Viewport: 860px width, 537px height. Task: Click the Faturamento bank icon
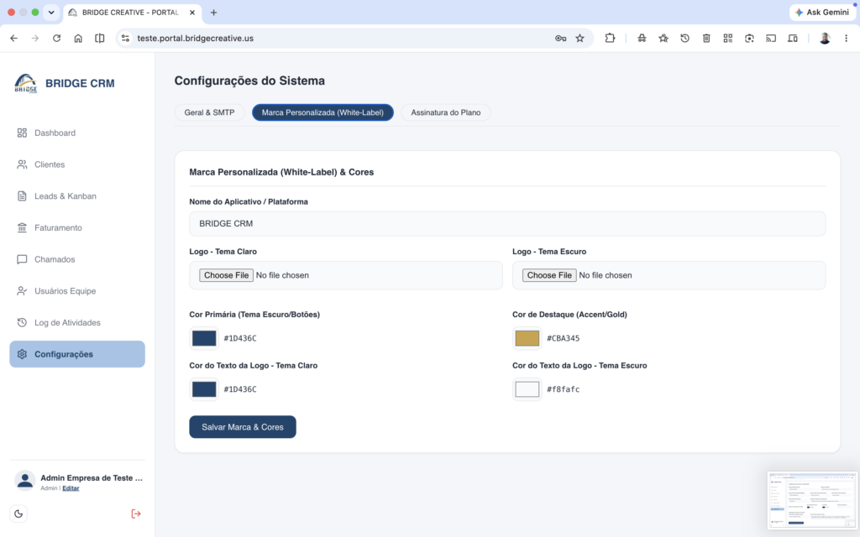point(22,227)
